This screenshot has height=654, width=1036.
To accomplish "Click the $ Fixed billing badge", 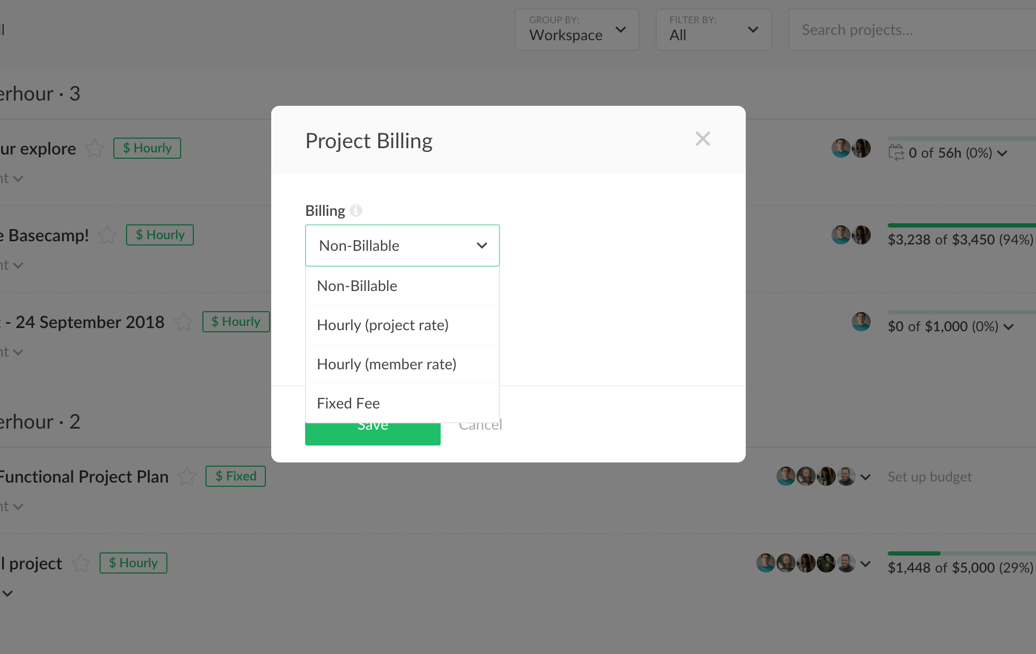I will click(236, 476).
